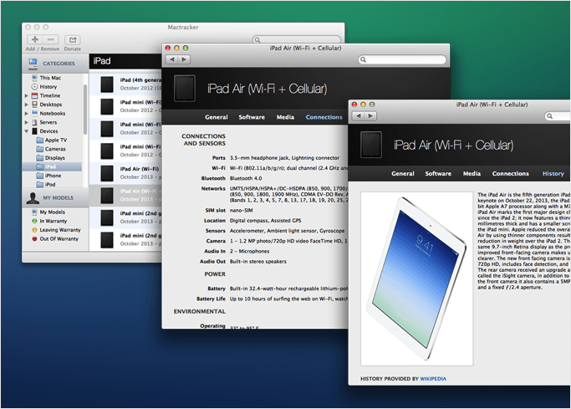Go back in the middle iPad Air window

[172, 59]
